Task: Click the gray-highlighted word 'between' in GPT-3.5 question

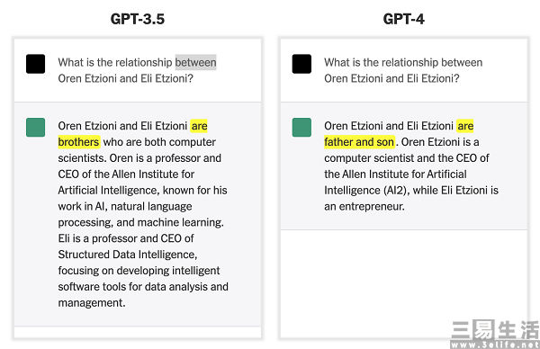Action: [x=195, y=62]
